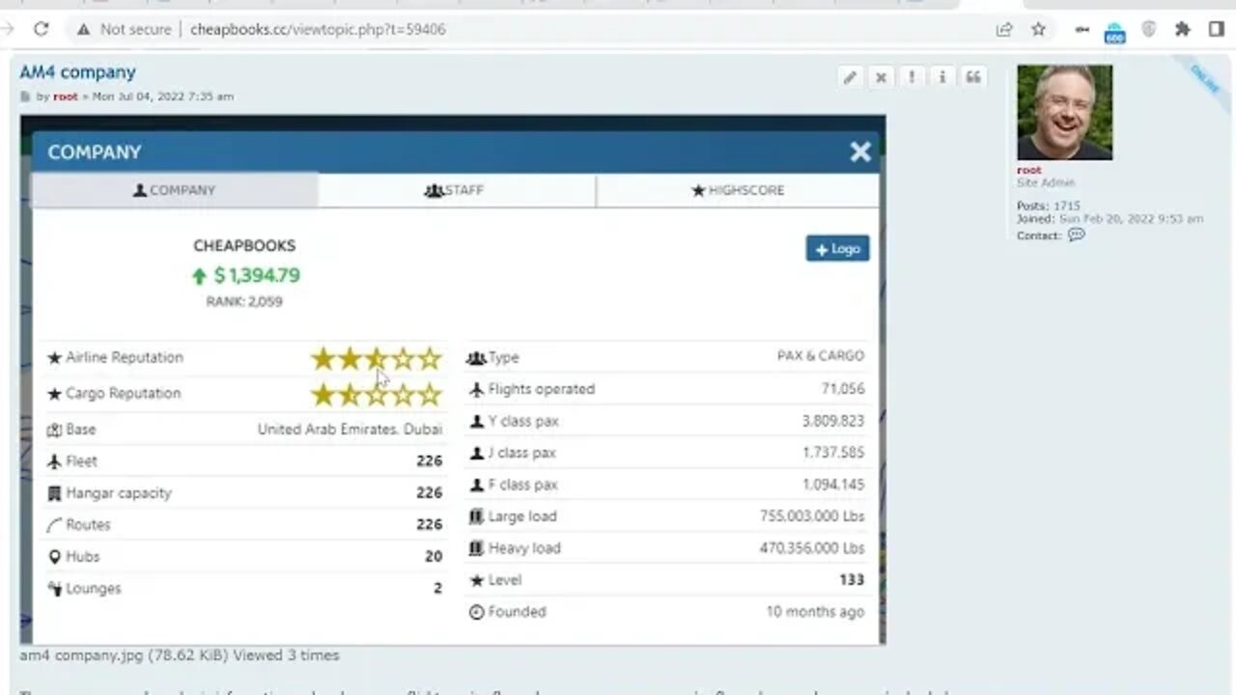Click the address bar URL cheapbooks.cc
The image size is (1236, 695).
318,29
